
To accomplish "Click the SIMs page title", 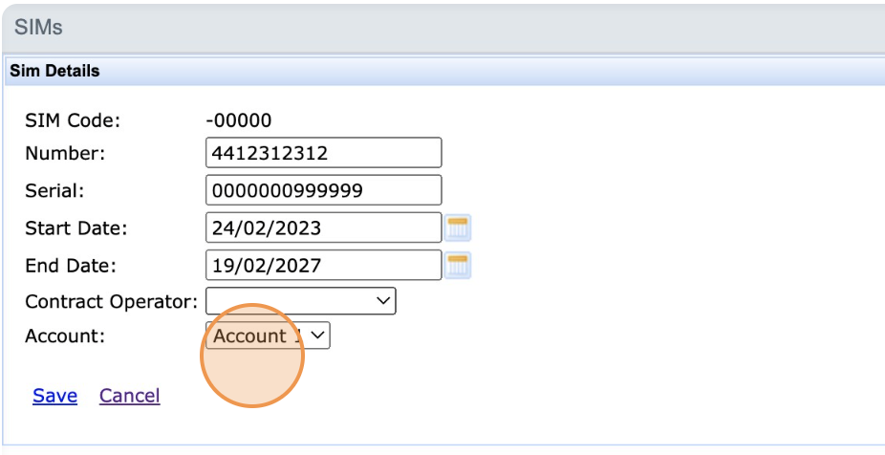I will (x=38, y=27).
